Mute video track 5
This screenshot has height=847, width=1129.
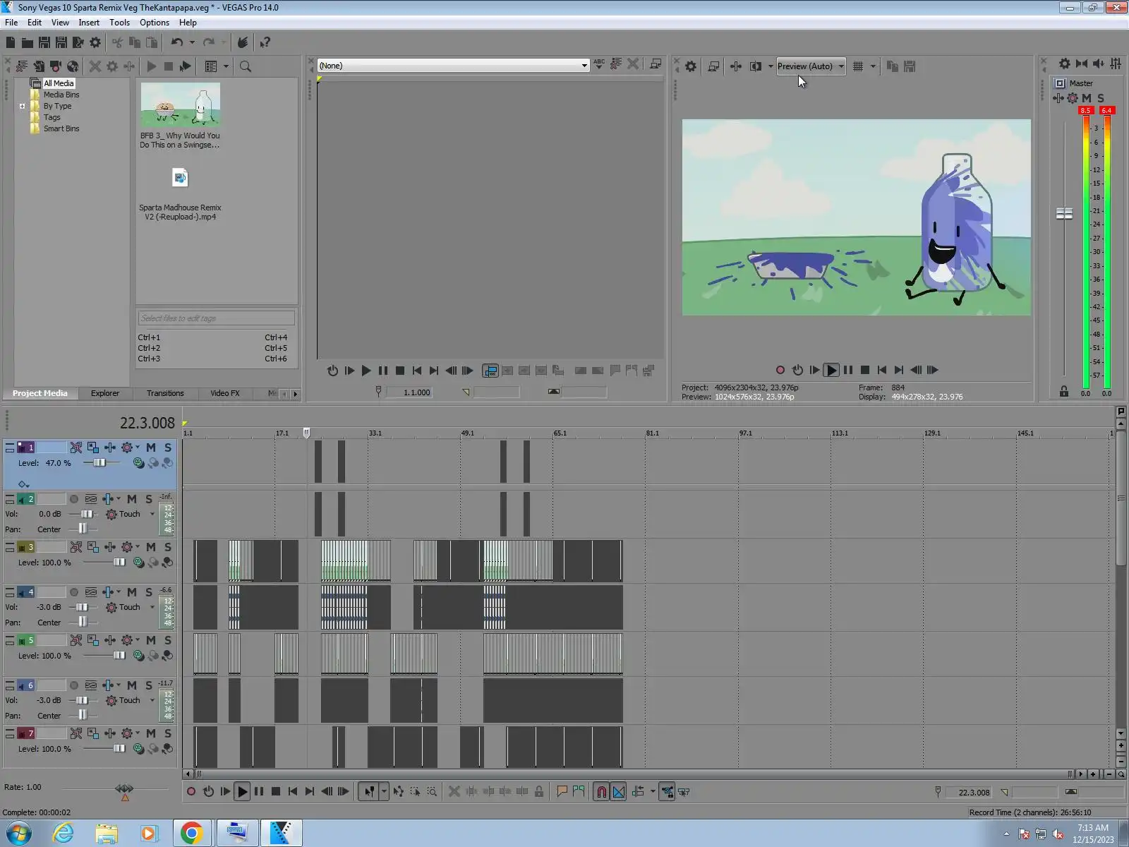tap(151, 640)
